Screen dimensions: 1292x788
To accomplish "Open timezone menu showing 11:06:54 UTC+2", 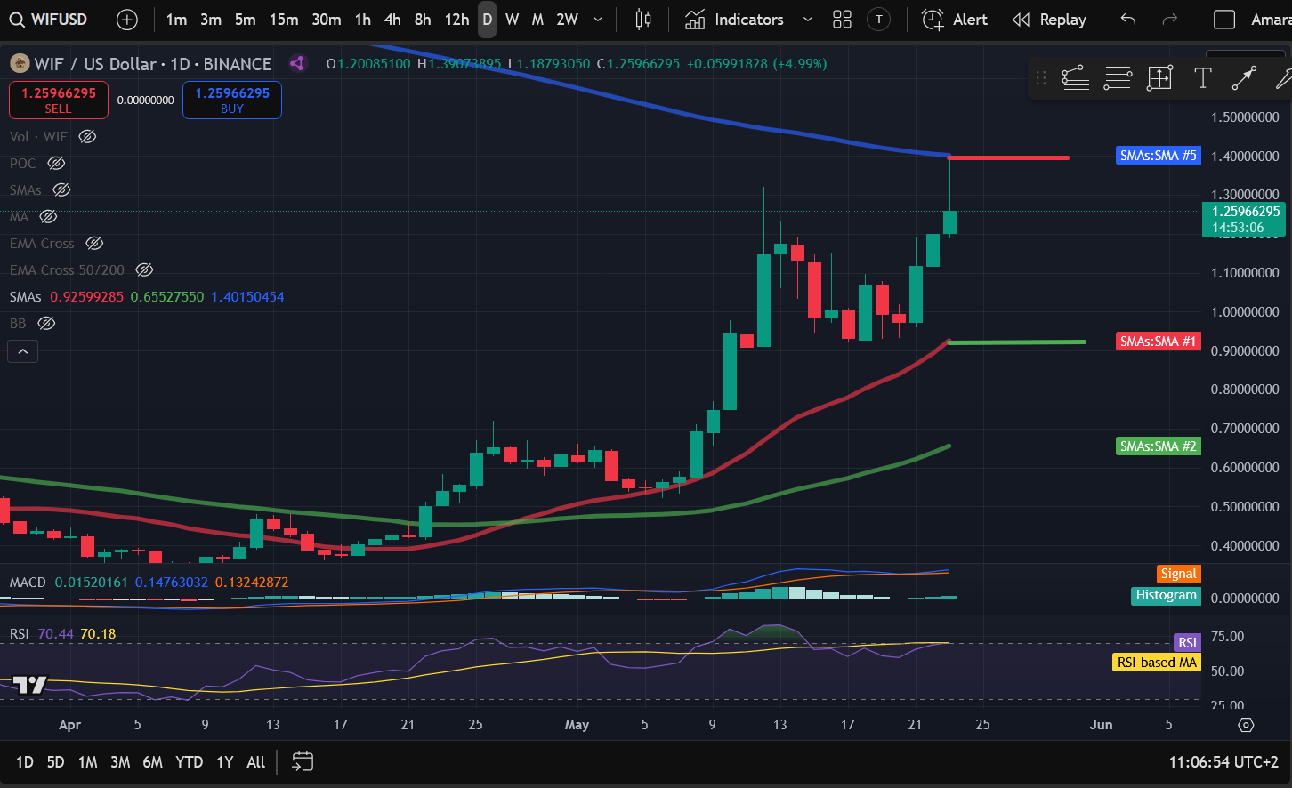I will click(x=1223, y=762).
